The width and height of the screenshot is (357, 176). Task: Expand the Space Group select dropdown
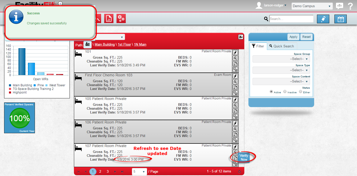281,59
